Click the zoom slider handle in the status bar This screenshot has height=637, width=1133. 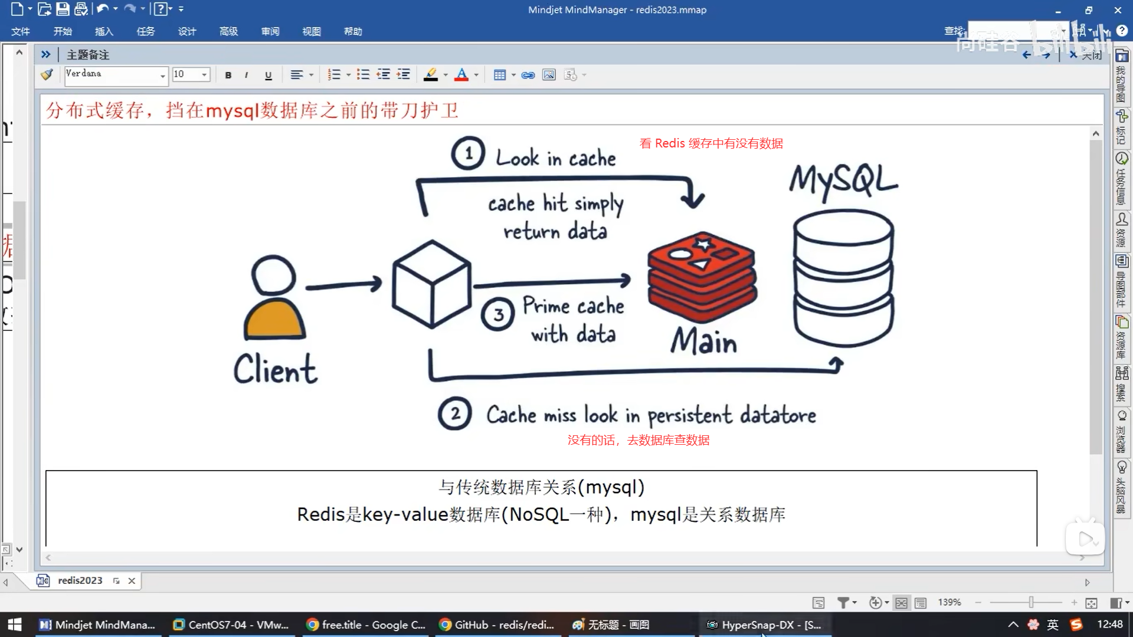tap(1031, 602)
